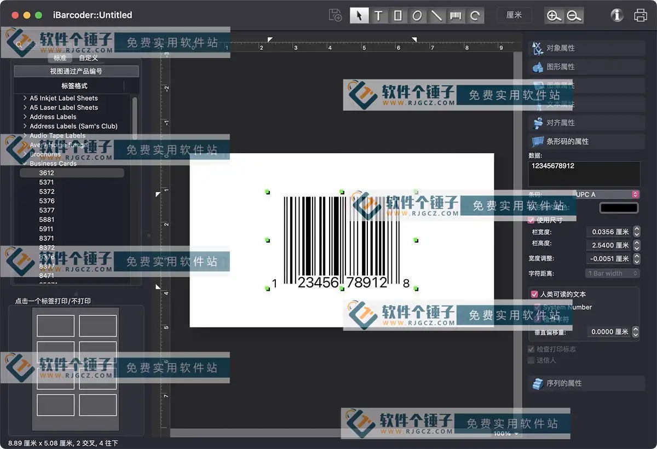Select the Rectangle shape tool
This screenshot has width=657, height=449.
[398, 15]
